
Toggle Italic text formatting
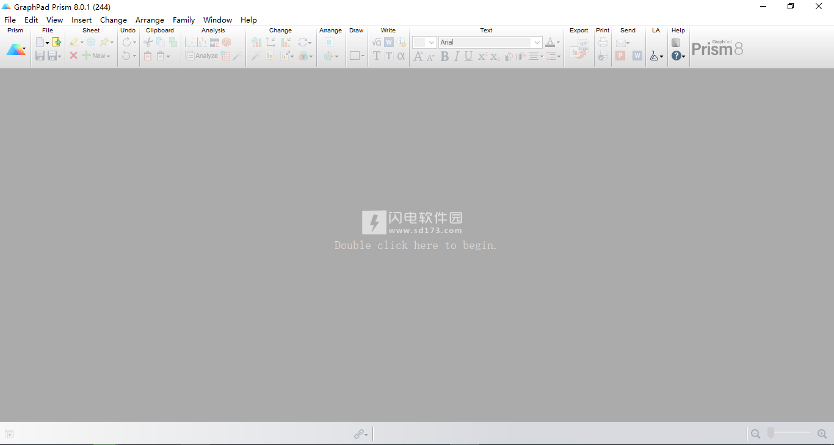click(x=456, y=56)
